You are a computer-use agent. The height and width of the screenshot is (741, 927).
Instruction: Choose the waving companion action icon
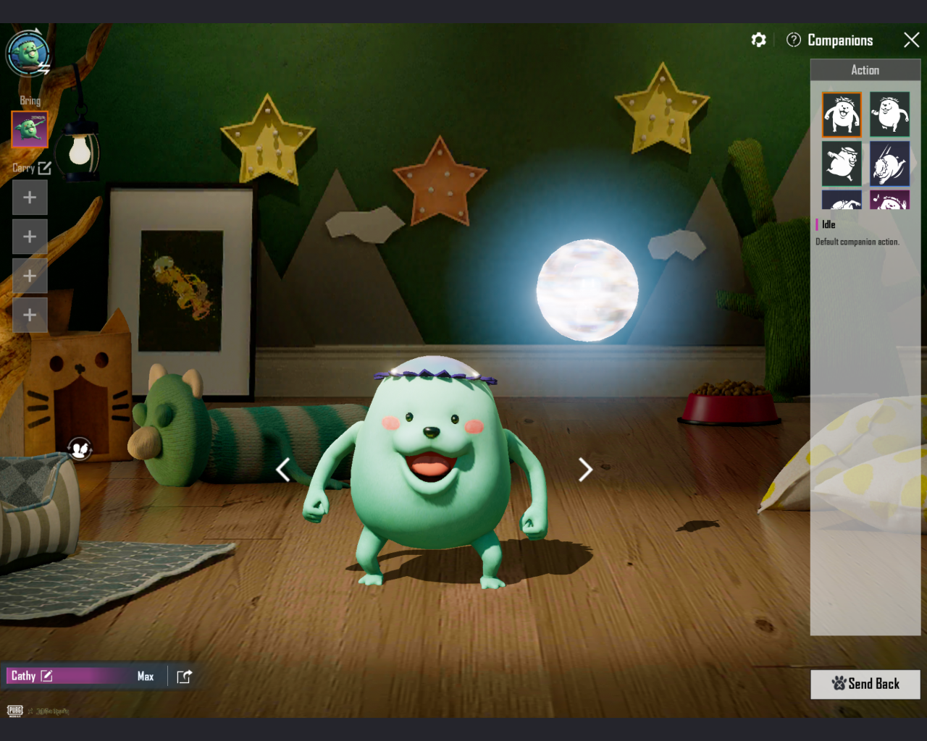[889, 114]
